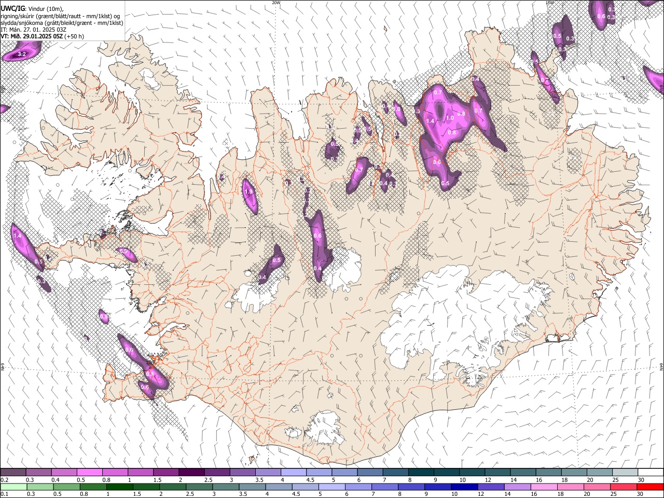Pick the light pink 16 swatch, lower legend row
The height and width of the screenshot is (498, 664).
543,487
